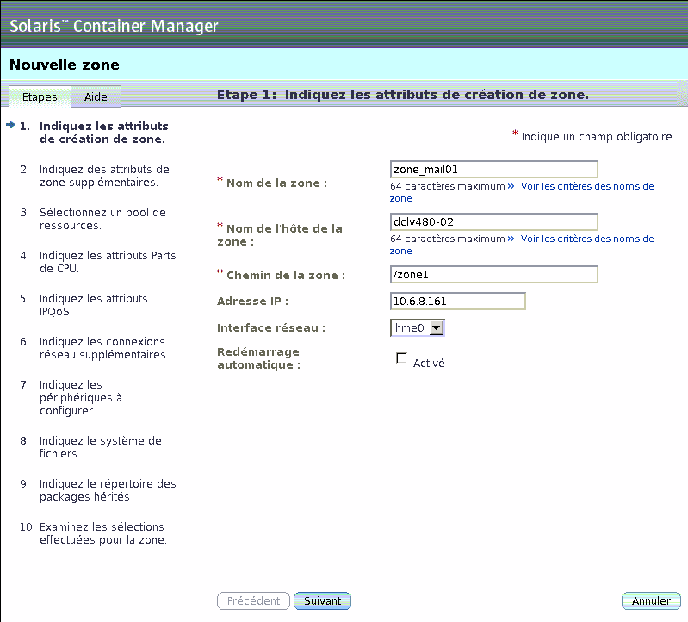This screenshot has height=622, width=688.
Task: Click the Adresse IP input field
Action: (x=457, y=302)
